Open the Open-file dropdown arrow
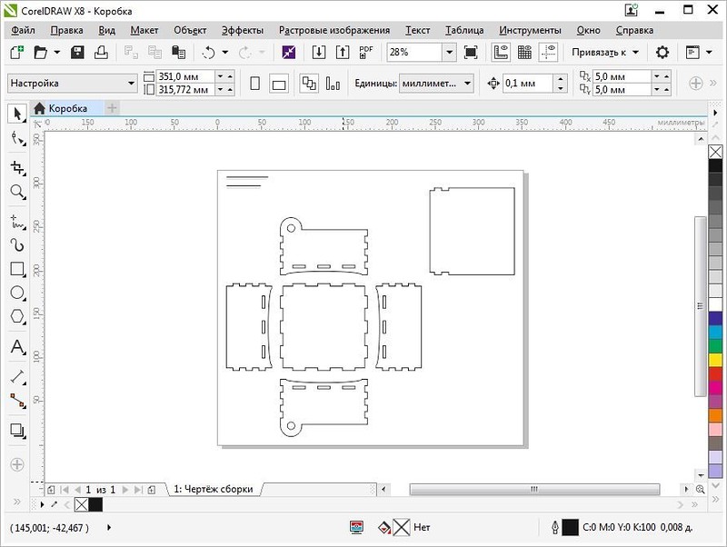The width and height of the screenshot is (727, 547). (56, 52)
